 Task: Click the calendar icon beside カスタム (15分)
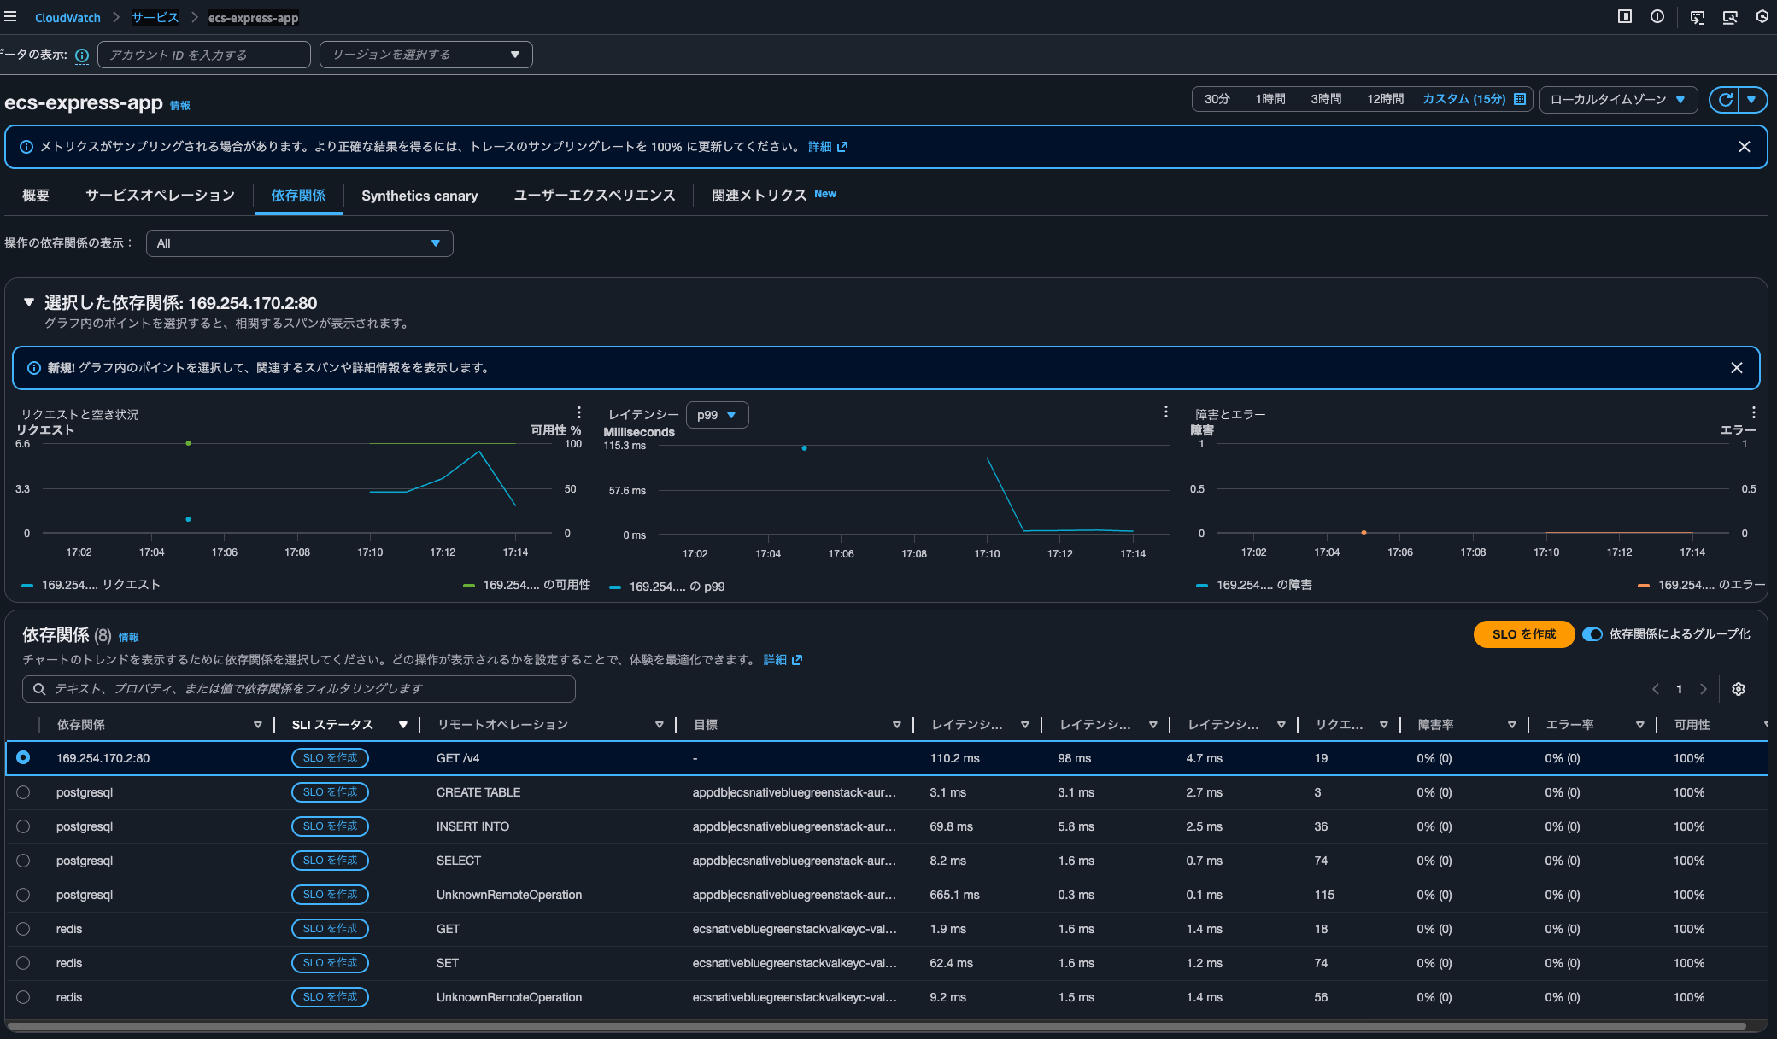pyautogui.click(x=1520, y=99)
